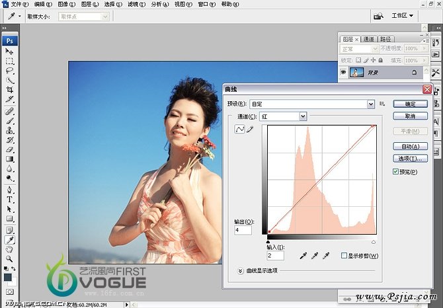The height and width of the screenshot is (308, 443).
Task: Switch to the 路径 paths tab
Action: (x=385, y=39)
